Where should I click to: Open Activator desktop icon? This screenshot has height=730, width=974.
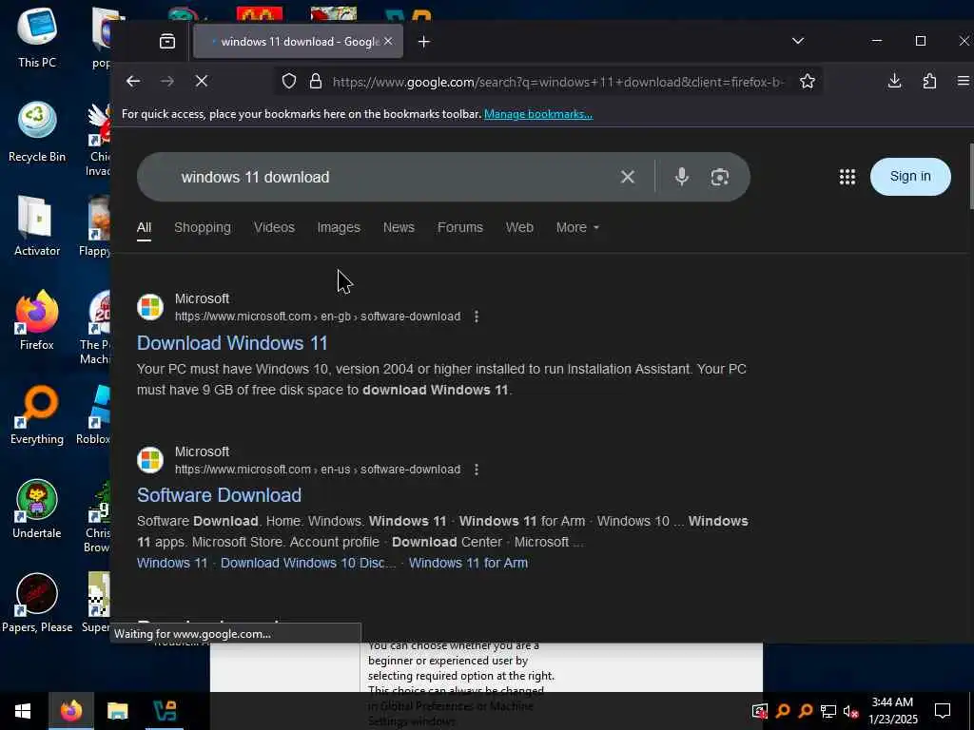coord(37,226)
